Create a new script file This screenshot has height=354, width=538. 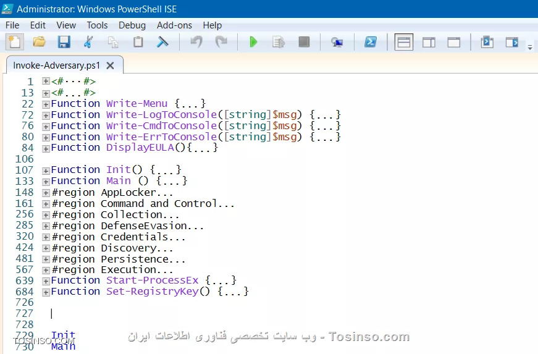click(x=14, y=42)
